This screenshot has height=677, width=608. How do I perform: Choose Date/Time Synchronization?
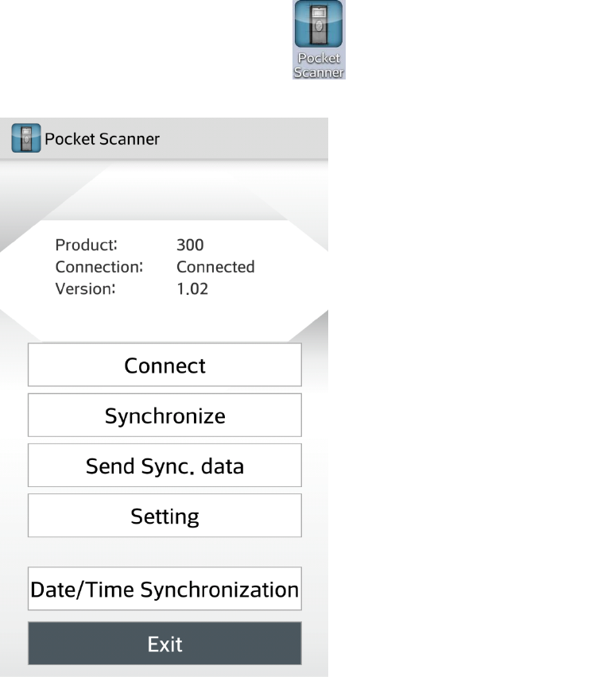165,589
